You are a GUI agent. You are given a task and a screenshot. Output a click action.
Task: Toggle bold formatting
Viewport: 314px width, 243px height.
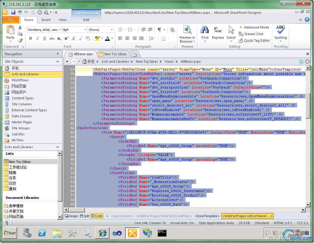(30, 38)
